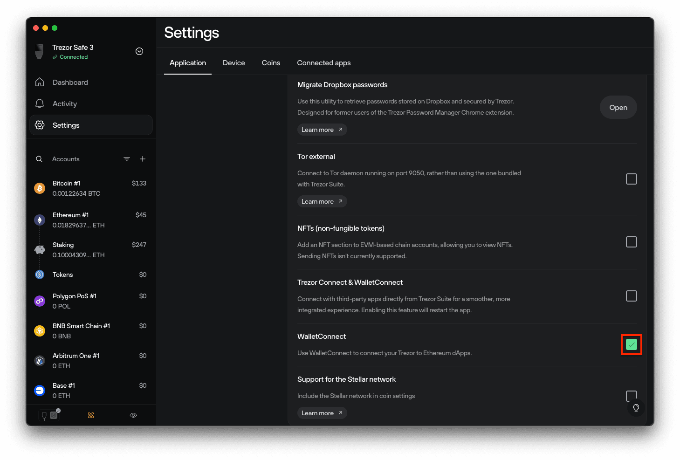Click the purple Polygon PoS icon
Image resolution: width=680 pixels, height=460 pixels.
coord(40,301)
